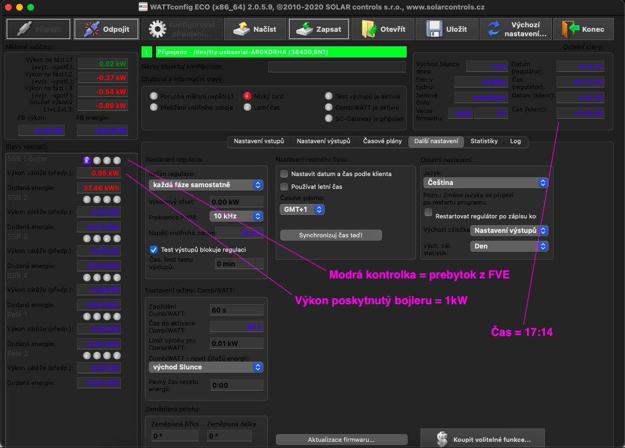Click the SSR 1 Výkon zátěže 0.95 kW value
Image resolution: width=625 pixels, height=448 pixels.
pyautogui.click(x=99, y=173)
